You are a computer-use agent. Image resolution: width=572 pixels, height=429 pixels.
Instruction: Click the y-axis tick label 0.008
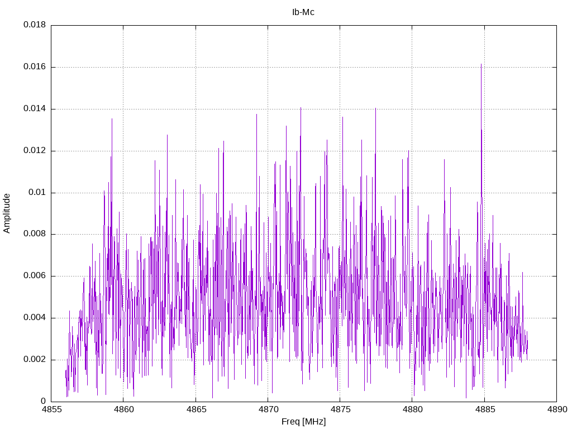[35, 234]
